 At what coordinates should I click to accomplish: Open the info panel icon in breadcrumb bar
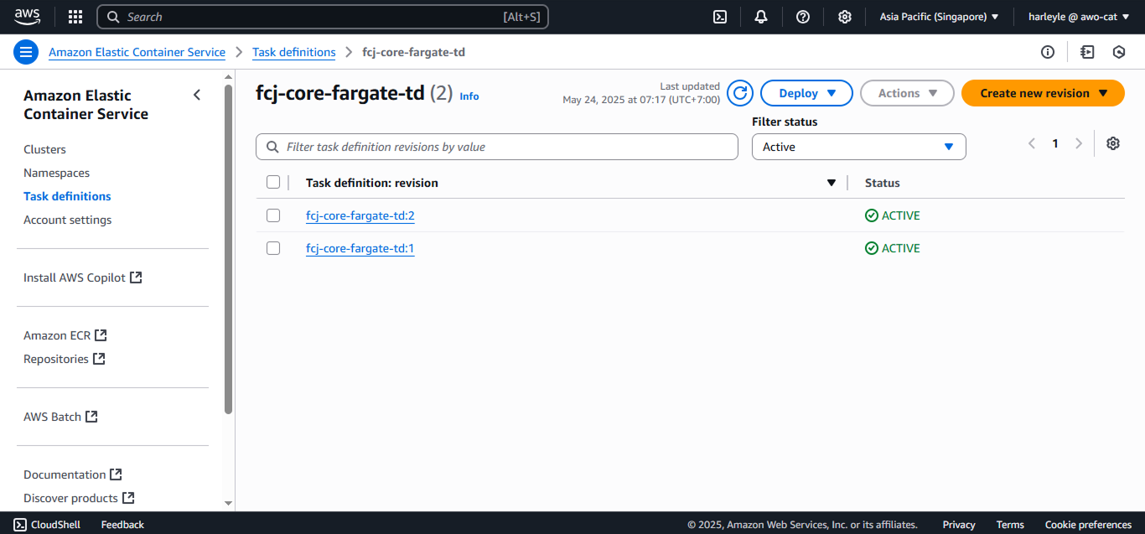coord(1048,52)
